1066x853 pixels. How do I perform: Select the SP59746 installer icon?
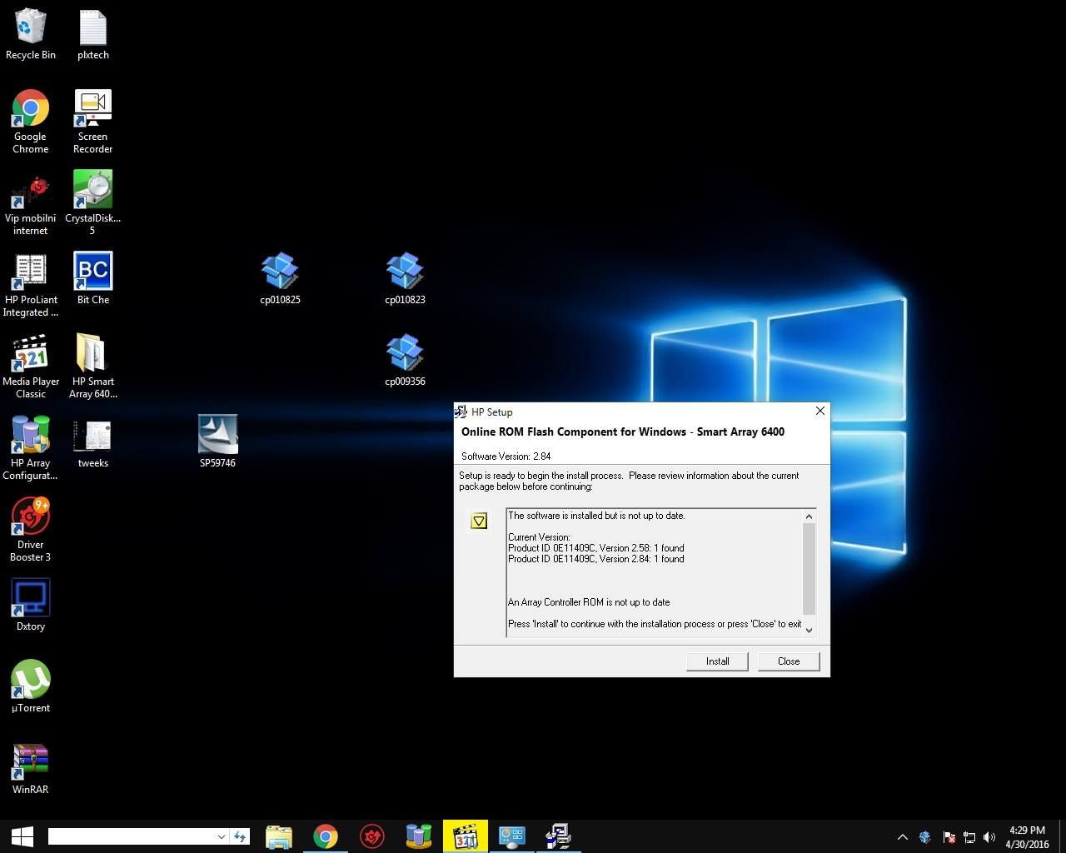coord(217,441)
